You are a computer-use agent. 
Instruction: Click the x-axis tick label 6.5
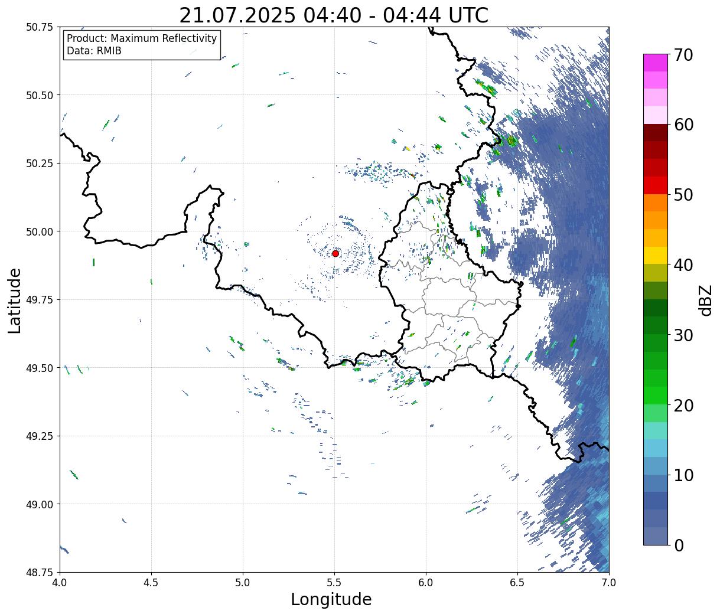(517, 582)
